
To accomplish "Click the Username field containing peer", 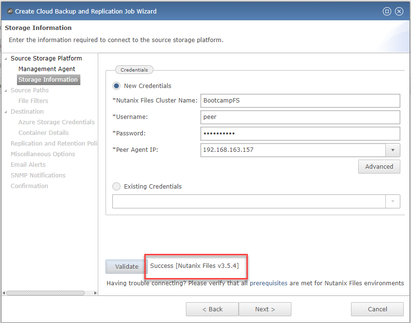I will coord(300,117).
